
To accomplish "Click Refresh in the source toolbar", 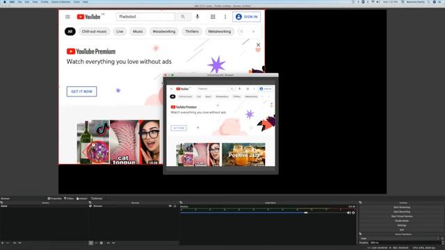I will click(x=97, y=199).
